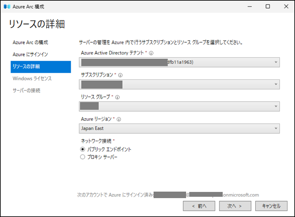
Task: Open the リソース グループ dropdown
Action: [179, 106]
